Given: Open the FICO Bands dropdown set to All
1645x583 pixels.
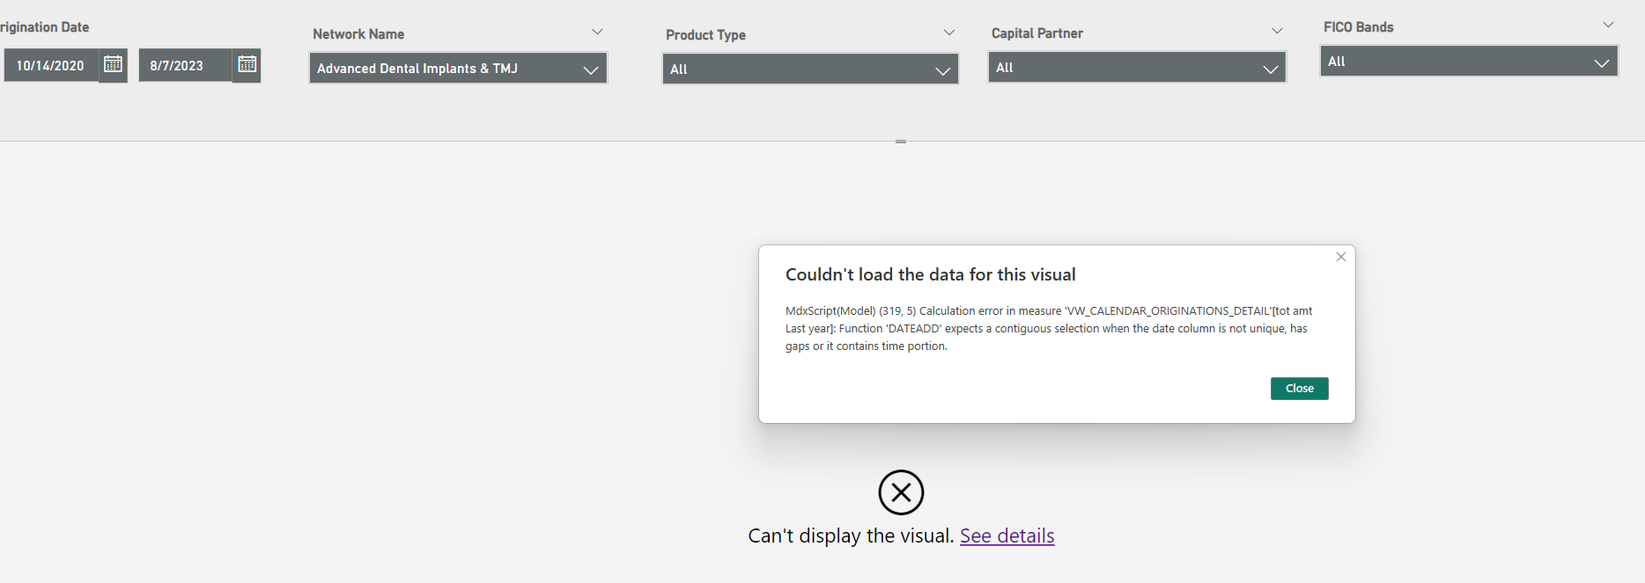Looking at the screenshot, I should [x=1469, y=62].
